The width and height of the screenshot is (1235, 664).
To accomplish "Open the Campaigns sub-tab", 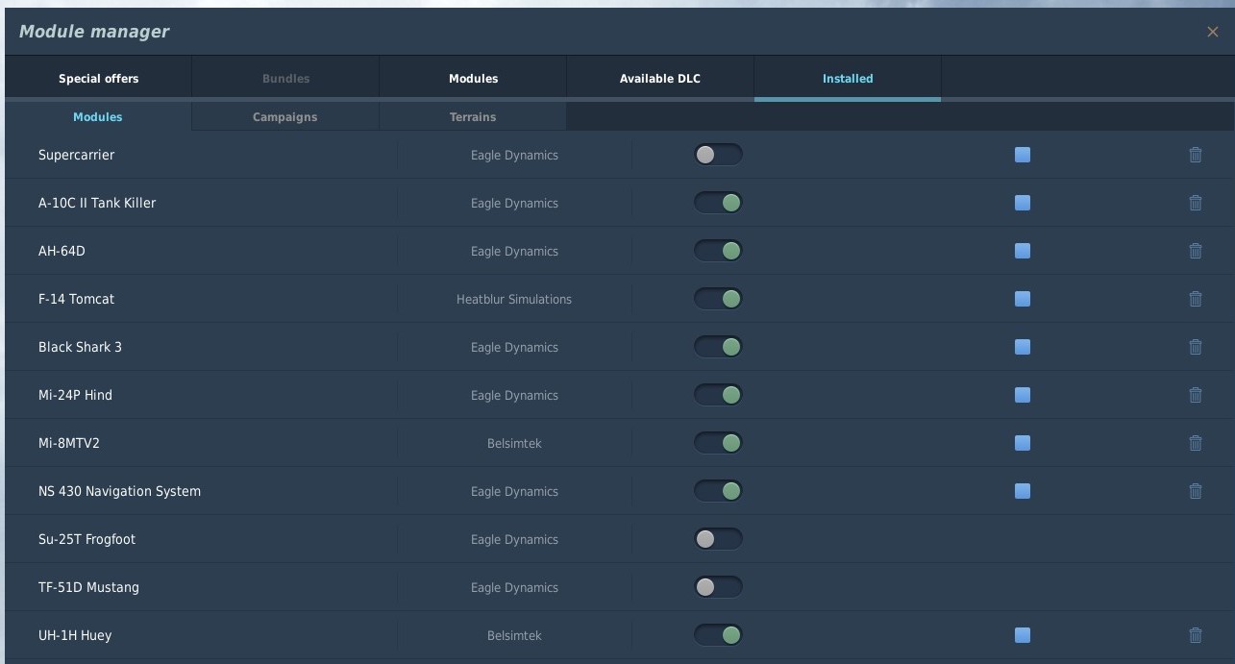I will [x=285, y=117].
